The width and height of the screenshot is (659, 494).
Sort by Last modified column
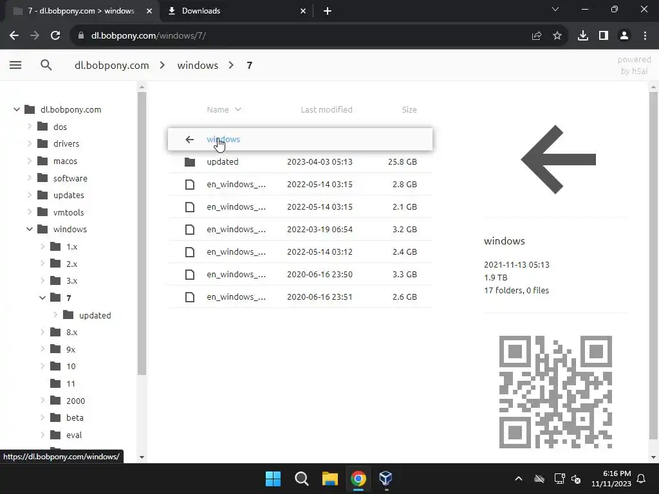(x=326, y=109)
